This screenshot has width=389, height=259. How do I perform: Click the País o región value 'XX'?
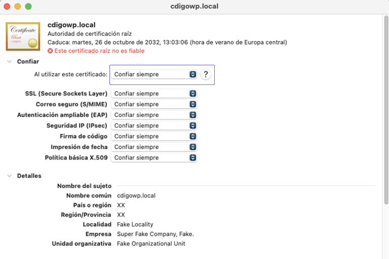point(121,205)
